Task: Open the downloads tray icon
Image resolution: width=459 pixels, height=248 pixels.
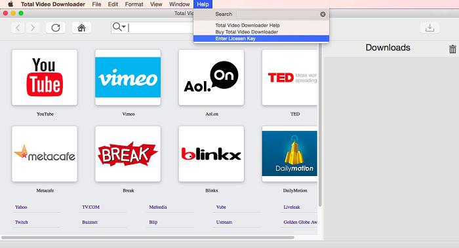Action: pyautogui.click(x=429, y=27)
